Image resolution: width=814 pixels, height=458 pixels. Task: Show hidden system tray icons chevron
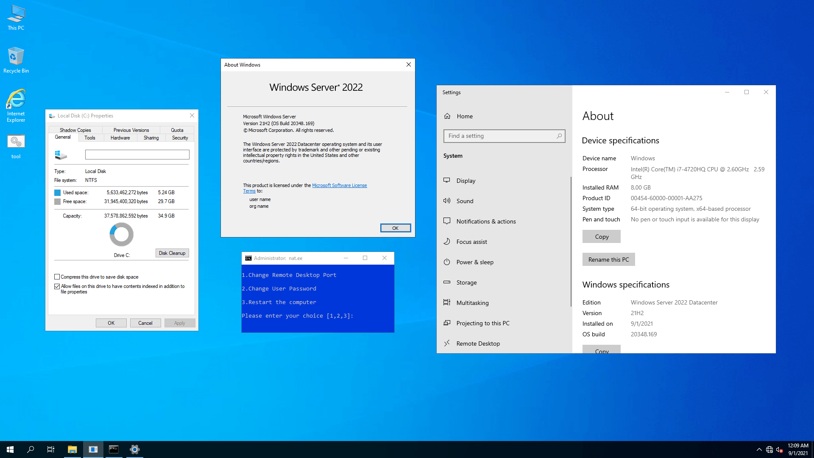point(759,450)
